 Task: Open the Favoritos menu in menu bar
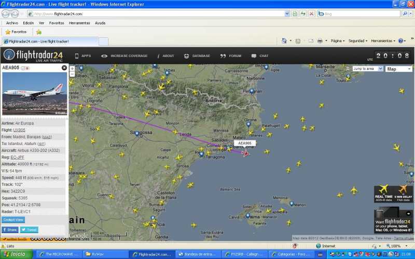pyautogui.click(x=57, y=23)
